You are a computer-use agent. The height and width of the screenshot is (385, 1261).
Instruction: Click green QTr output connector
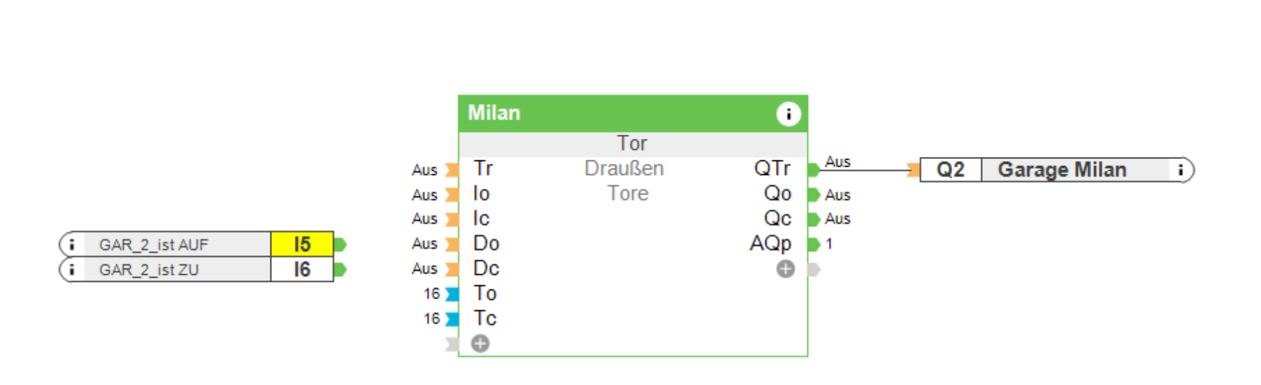pyautogui.click(x=813, y=169)
